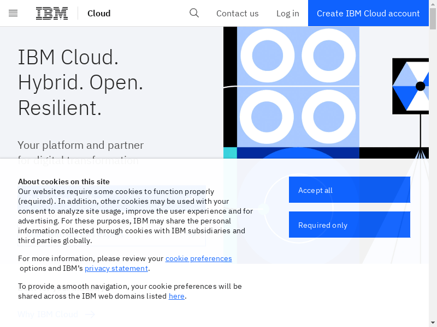Open cookie preferences link
This screenshot has height=327, width=437.
199,258
